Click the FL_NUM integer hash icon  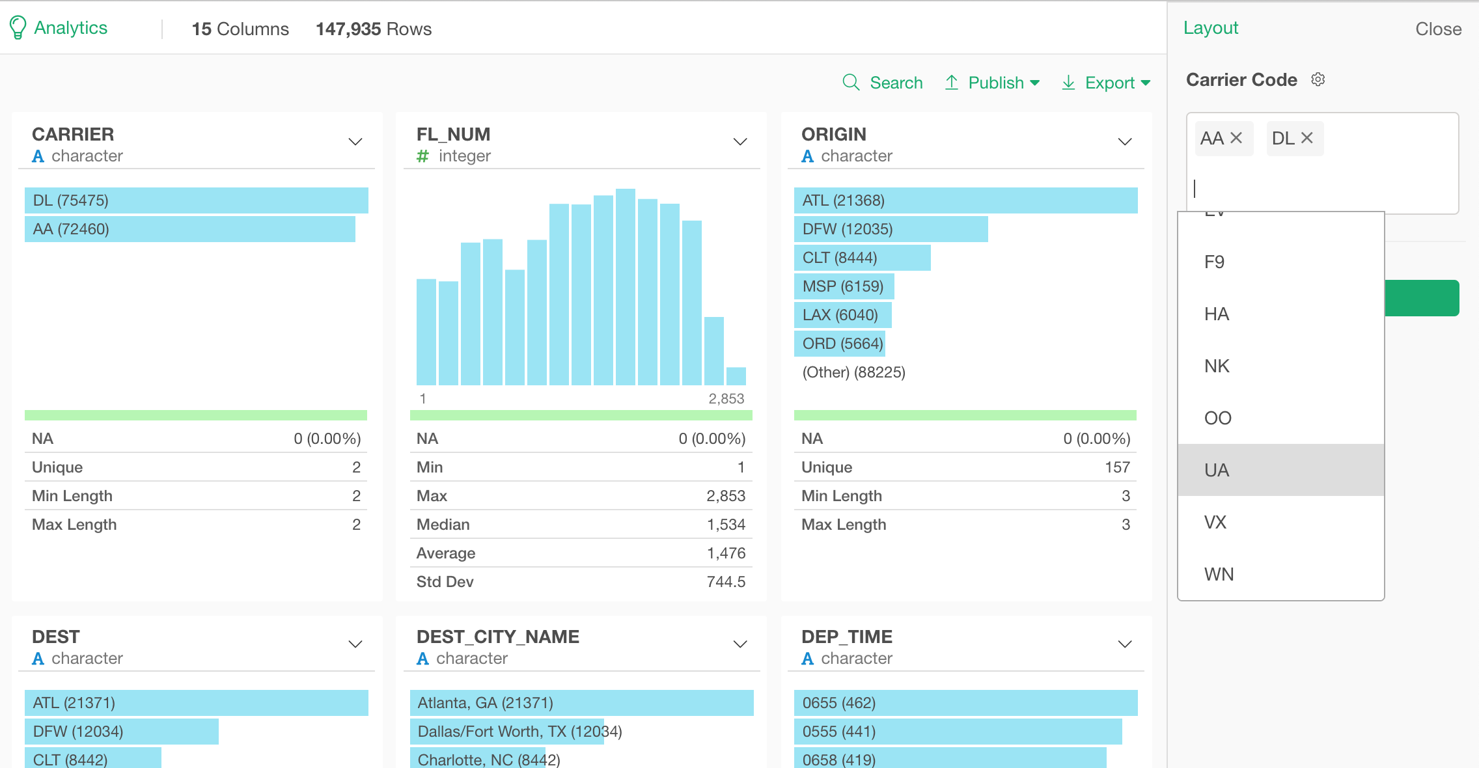tap(423, 156)
